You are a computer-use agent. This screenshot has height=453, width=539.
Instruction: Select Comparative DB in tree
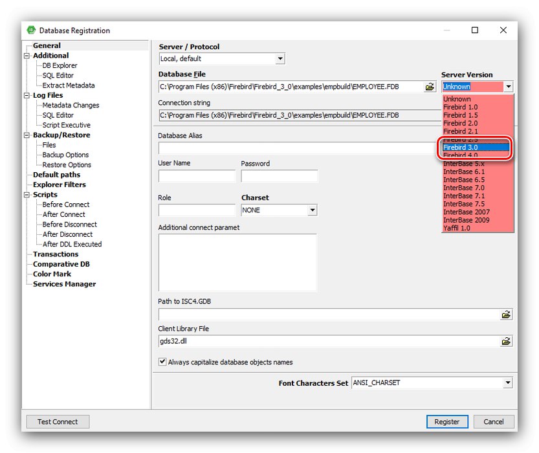point(61,264)
